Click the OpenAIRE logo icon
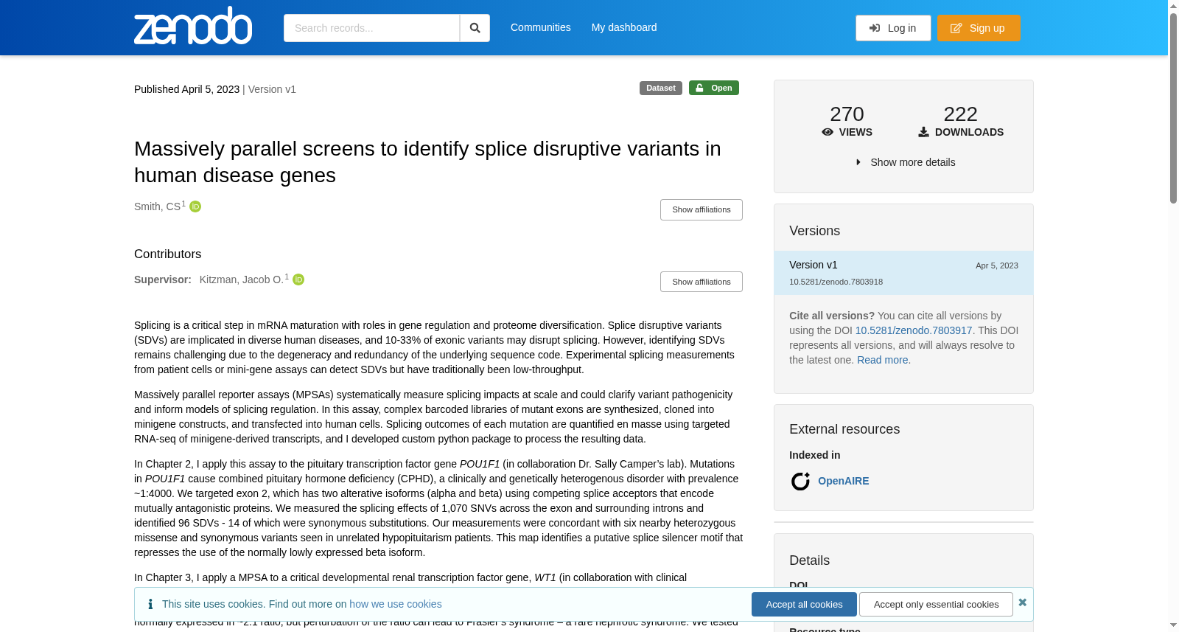The width and height of the screenshot is (1179, 632). (800, 481)
